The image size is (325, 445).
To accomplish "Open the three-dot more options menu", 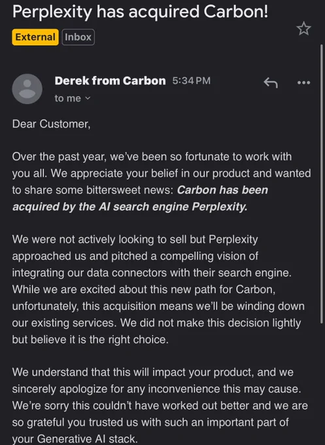I will pyautogui.click(x=303, y=82).
